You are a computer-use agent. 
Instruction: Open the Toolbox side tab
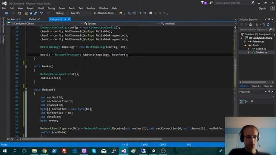tap(3, 39)
